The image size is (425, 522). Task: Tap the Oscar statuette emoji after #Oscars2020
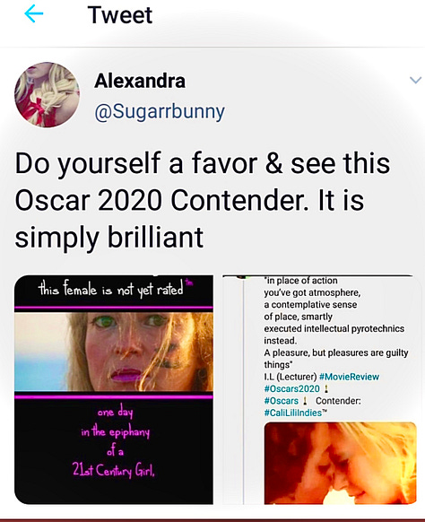[326, 388]
